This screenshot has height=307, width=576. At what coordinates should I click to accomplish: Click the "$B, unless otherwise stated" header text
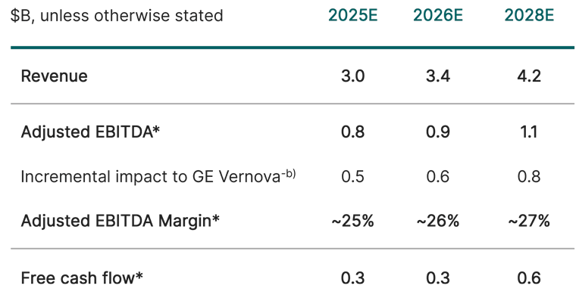[x=117, y=16]
